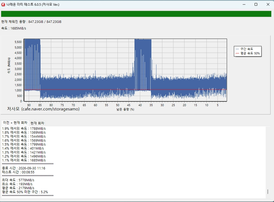Image resolution: width=274 pixels, height=202 pixels.
Task: Click the '속도 (MiB/s)' vertical axis title
Action: click(x=9, y=66)
